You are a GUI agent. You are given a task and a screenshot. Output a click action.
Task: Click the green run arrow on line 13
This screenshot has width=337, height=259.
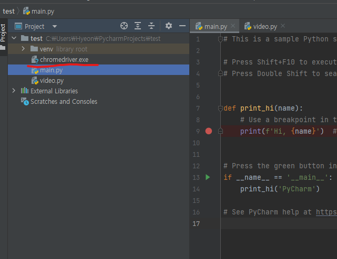(208, 177)
